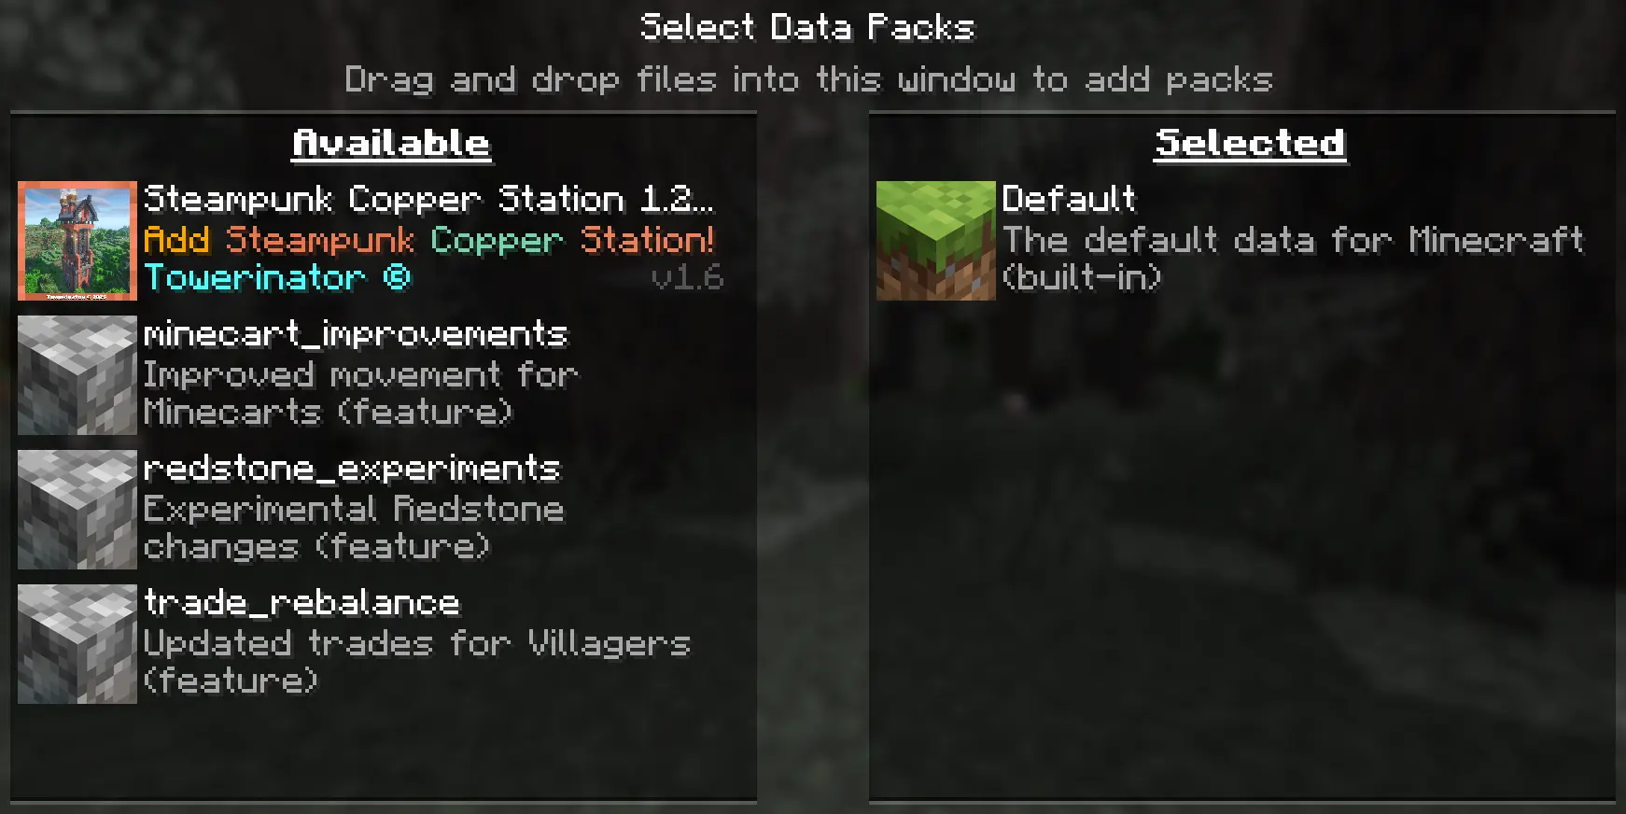The width and height of the screenshot is (1626, 814).
Task: Click the Steampunk Copper Station pack icon
Action: coord(77,241)
